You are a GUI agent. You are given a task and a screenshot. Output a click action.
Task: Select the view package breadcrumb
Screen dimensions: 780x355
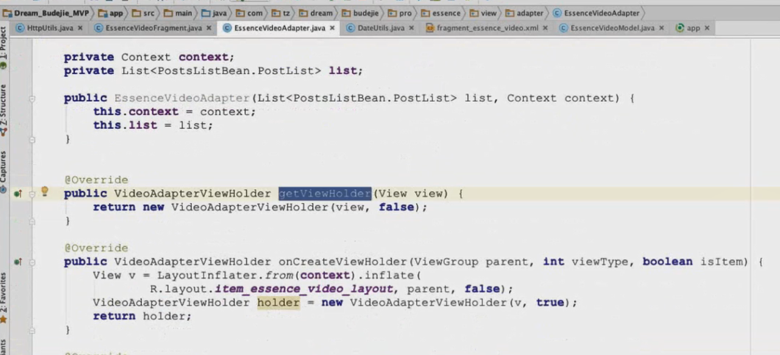click(x=483, y=13)
